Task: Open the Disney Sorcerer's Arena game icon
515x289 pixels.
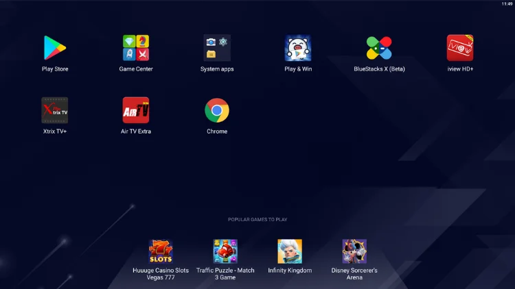Action: [x=354, y=251]
